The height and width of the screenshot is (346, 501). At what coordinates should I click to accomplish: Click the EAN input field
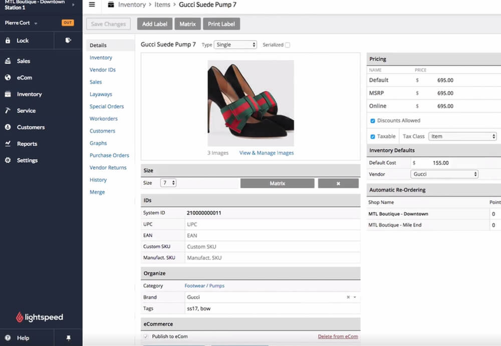(x=273, y=235)
